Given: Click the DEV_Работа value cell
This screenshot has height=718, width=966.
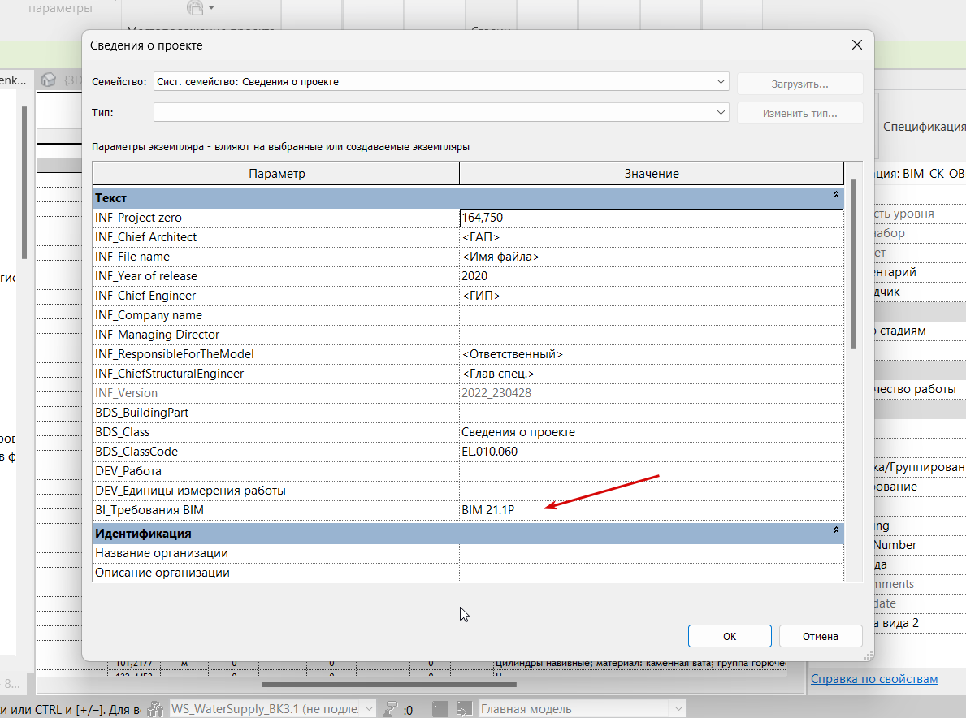Looking at the screenshot, I should (652, 471).
